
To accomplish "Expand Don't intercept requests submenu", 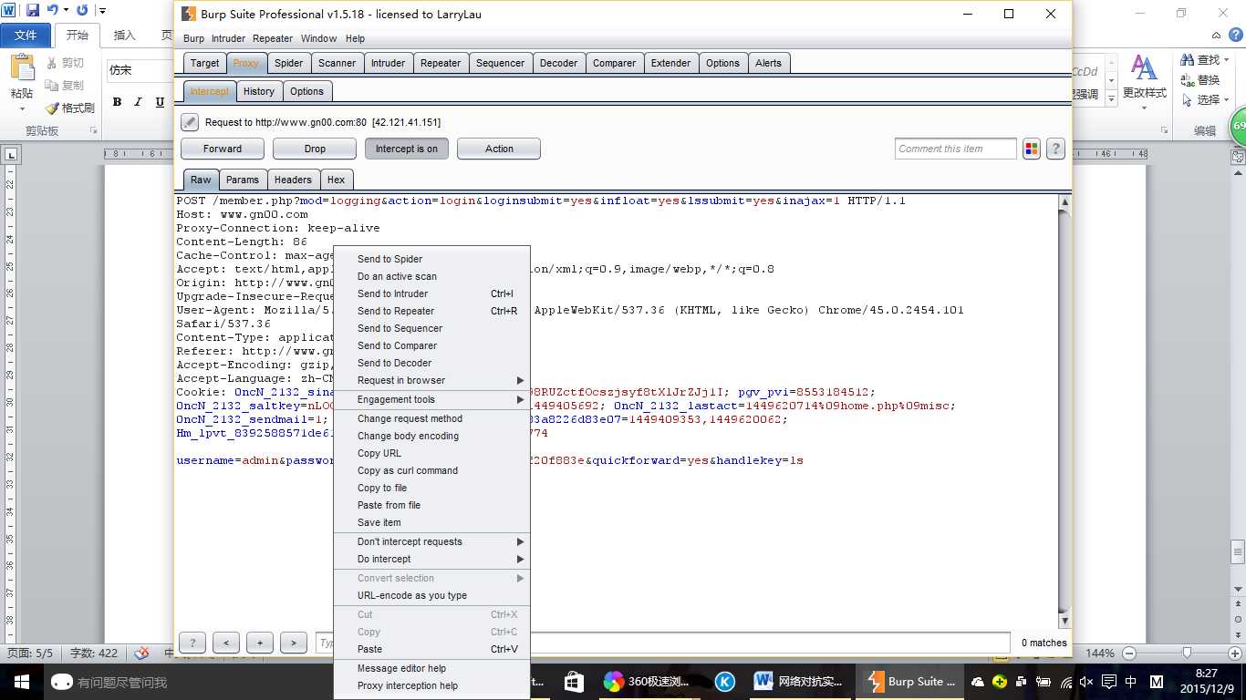I will [431, 541].
